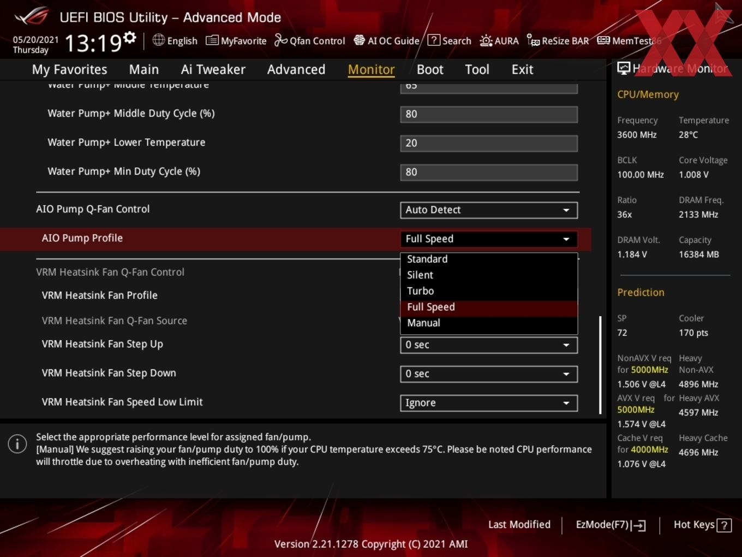This screenshot has height=557, width=742.
Task: Click Hardware Monitor display icon
Action: (x=624, y=68)
